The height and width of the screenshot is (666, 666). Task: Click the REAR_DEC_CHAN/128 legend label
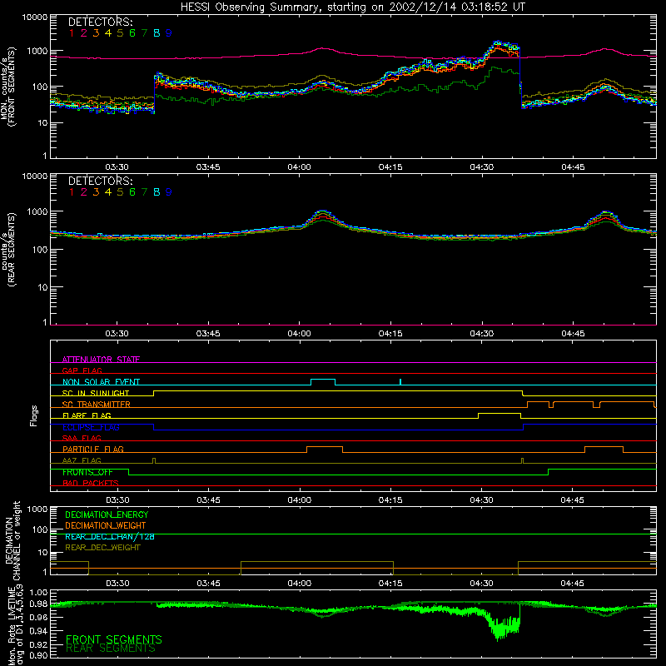coord(110,537)
